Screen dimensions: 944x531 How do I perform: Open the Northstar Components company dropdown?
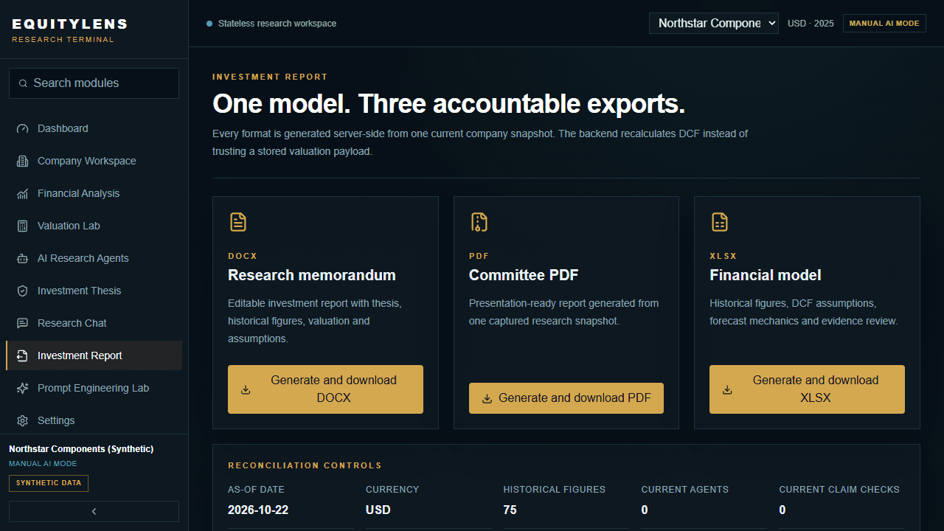tap(714, 23)
